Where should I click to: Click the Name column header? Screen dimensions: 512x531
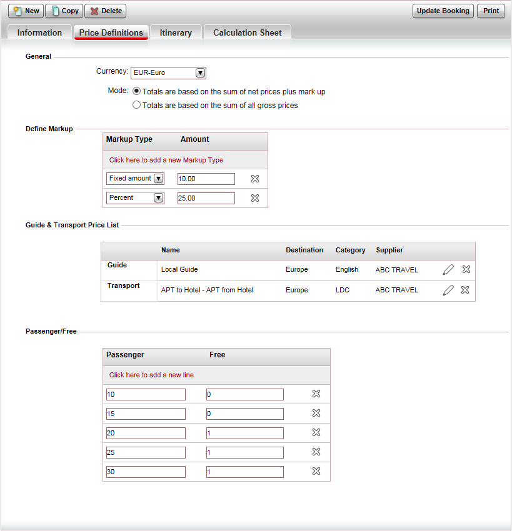pyautogui.click(x=171, y=250)
